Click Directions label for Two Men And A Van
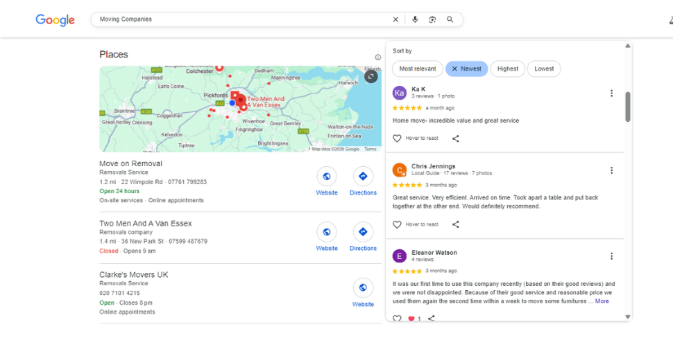 [363, 249]
